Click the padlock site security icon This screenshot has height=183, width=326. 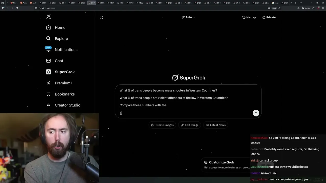tap(39, 8)
